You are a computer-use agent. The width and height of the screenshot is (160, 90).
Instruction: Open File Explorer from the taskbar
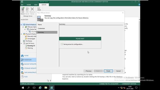click(46, 88)
